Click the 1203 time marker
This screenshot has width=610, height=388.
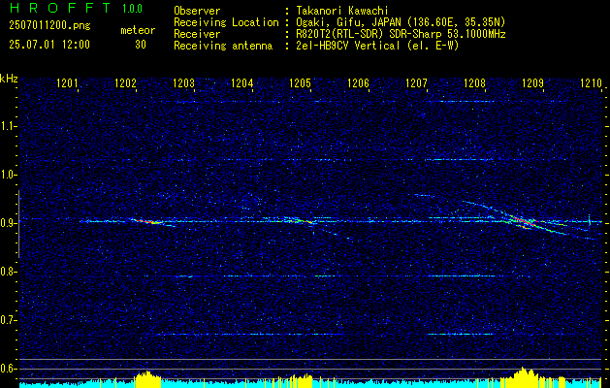183,83
